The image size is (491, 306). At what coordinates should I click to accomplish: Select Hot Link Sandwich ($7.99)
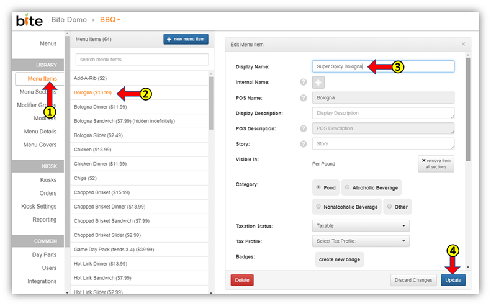point(139,278)
